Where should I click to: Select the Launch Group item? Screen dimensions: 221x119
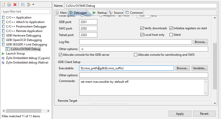pos(15,53)
